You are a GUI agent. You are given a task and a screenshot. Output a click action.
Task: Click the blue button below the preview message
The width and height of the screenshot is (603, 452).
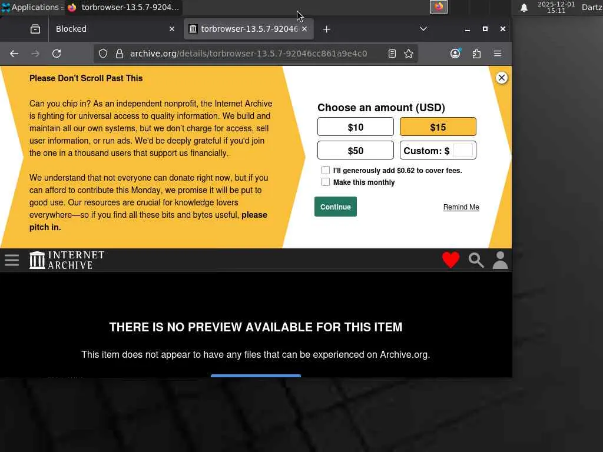point(256,376)
